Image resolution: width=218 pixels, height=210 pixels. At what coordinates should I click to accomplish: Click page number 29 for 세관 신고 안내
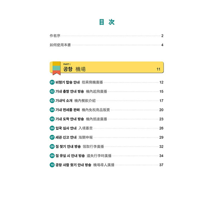[x=161, y=137]
